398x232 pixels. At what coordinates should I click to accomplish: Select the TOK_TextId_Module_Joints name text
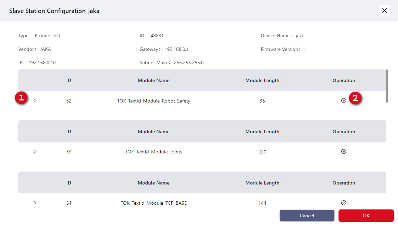click(x=154, y=152)
